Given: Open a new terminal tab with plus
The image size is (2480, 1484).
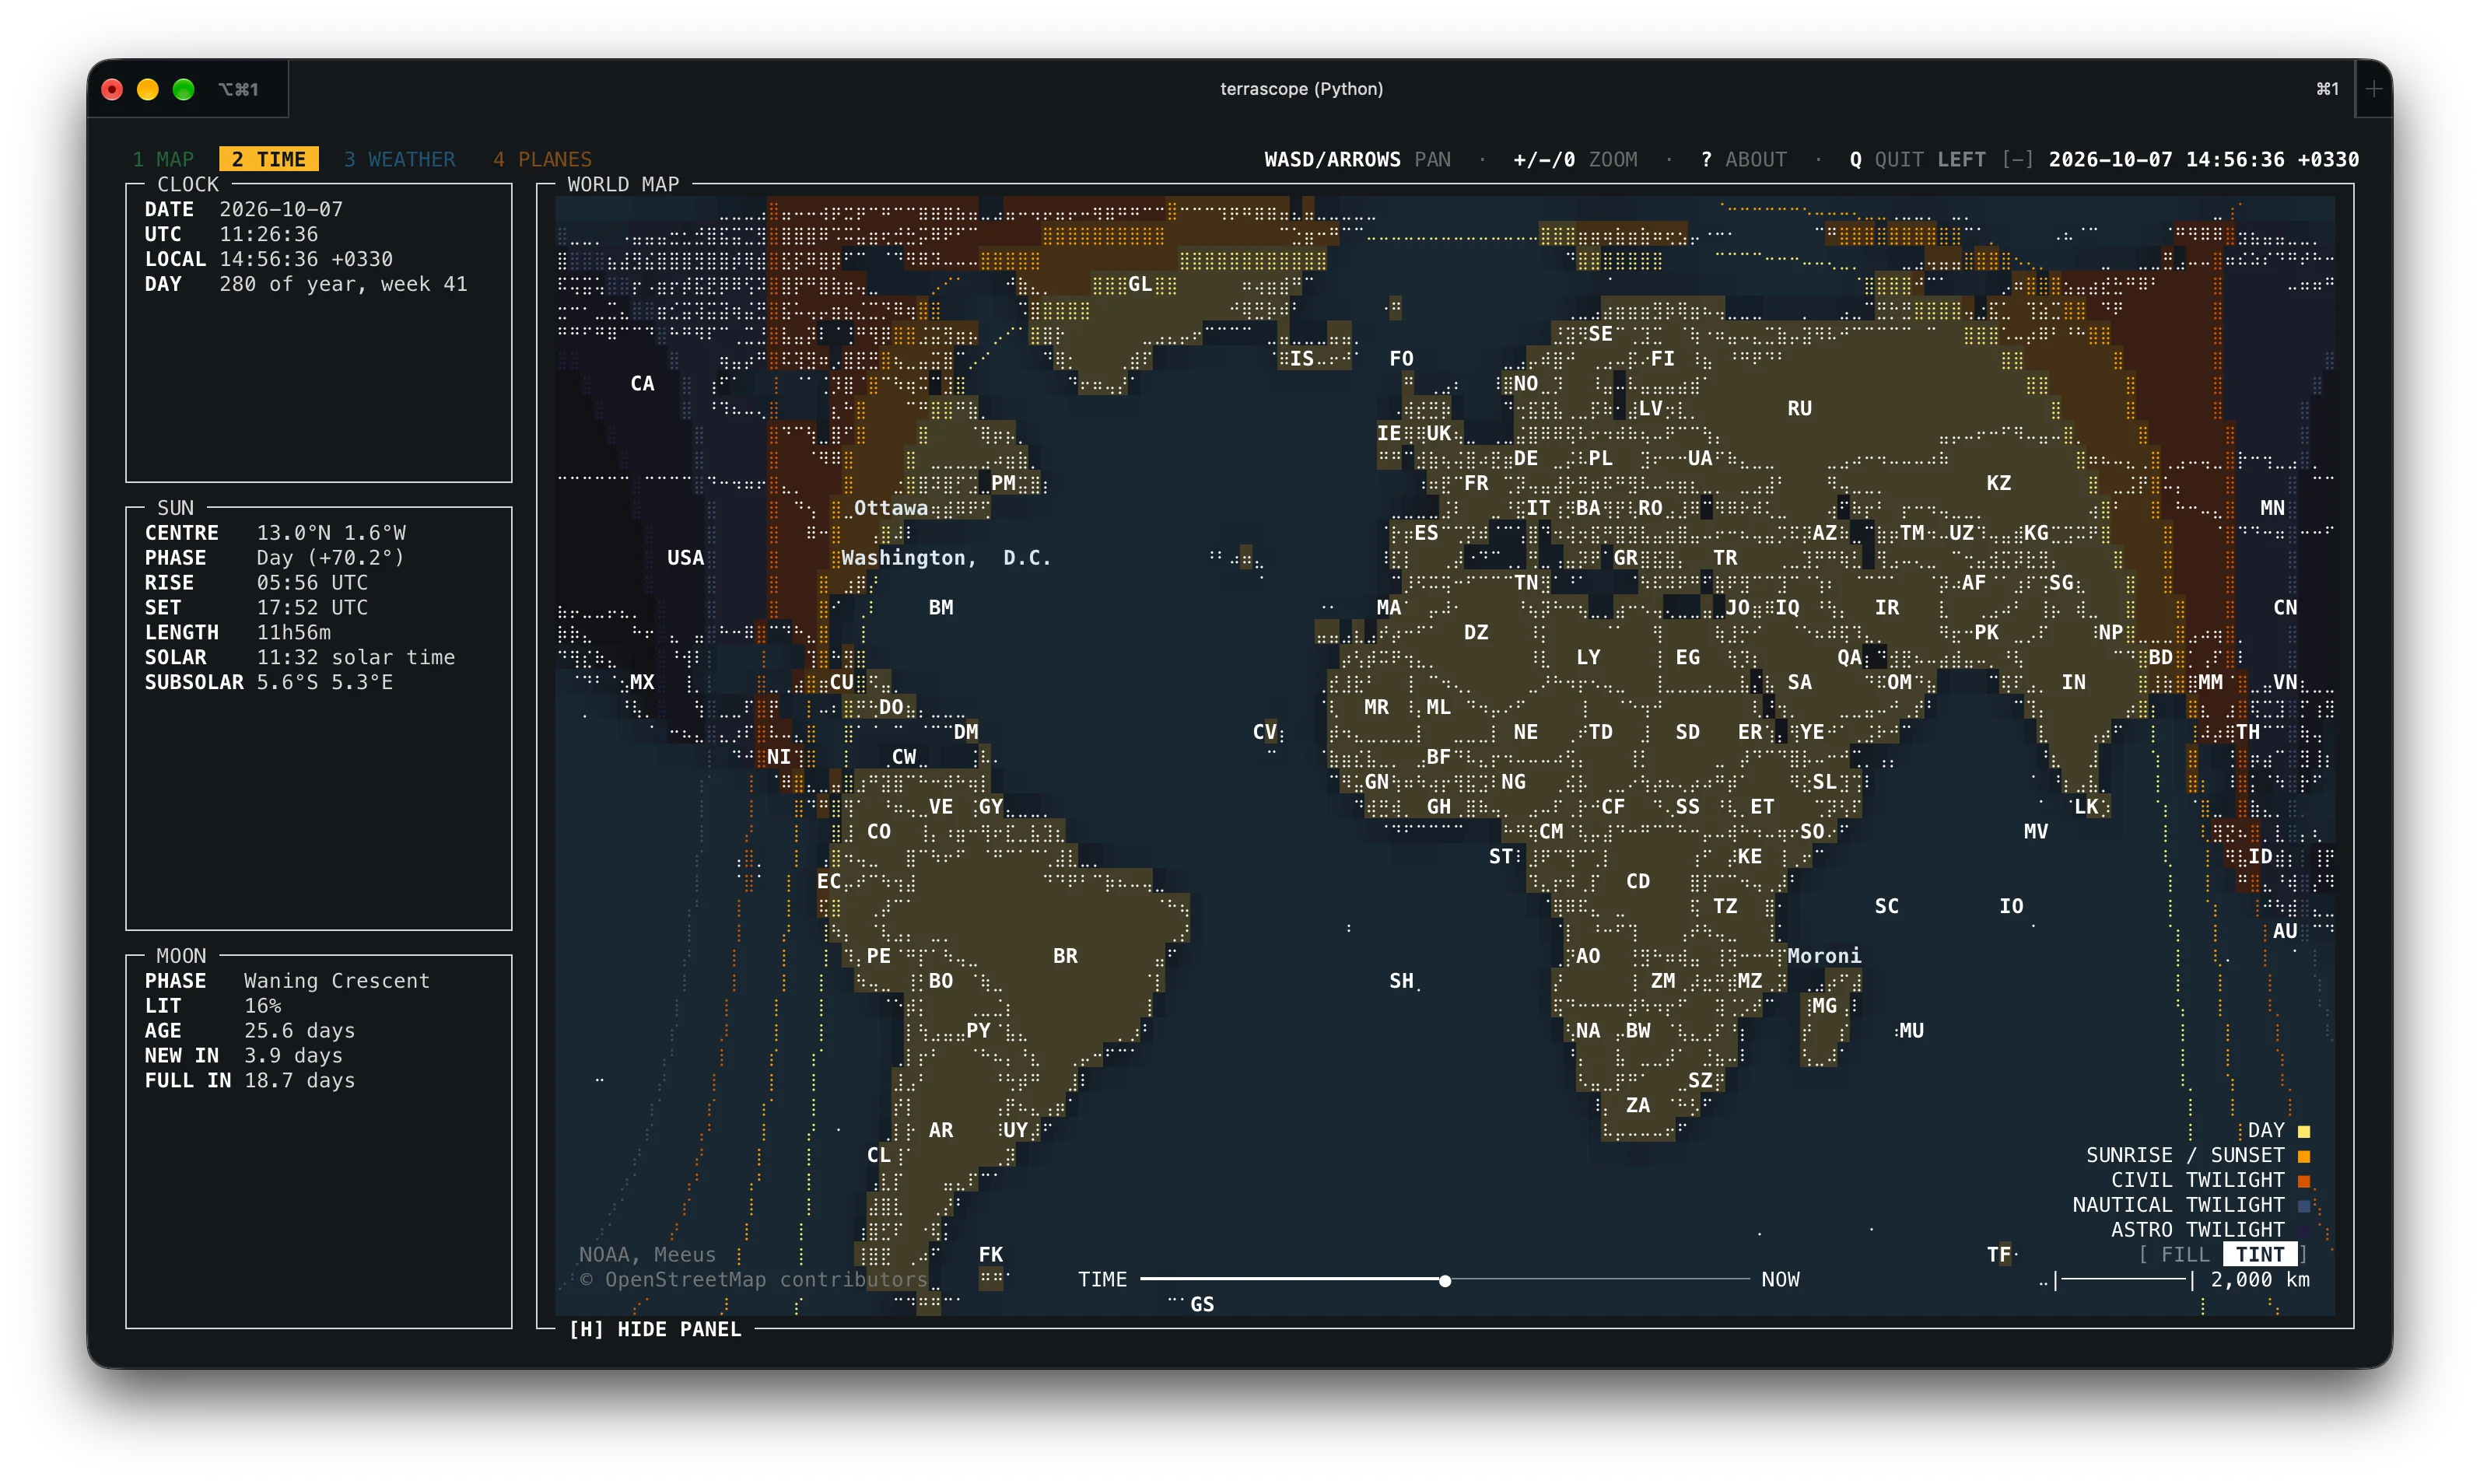Looking at the screenshot, I should click(2374, 89).
